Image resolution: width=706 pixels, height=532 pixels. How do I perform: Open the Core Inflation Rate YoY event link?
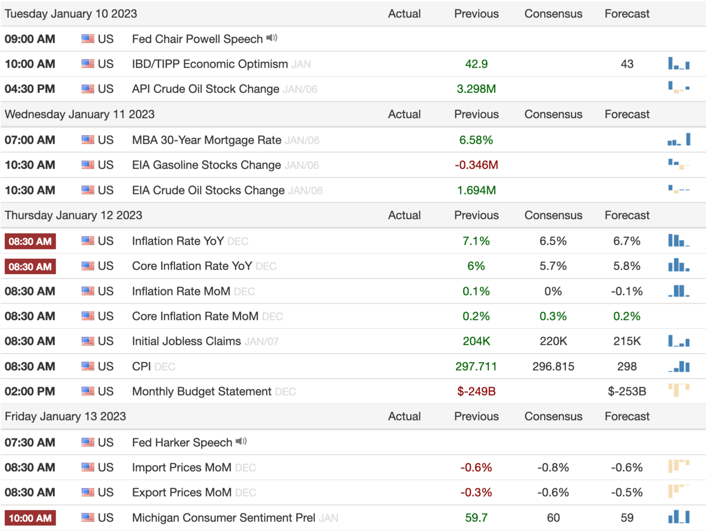tap(192, 266)
